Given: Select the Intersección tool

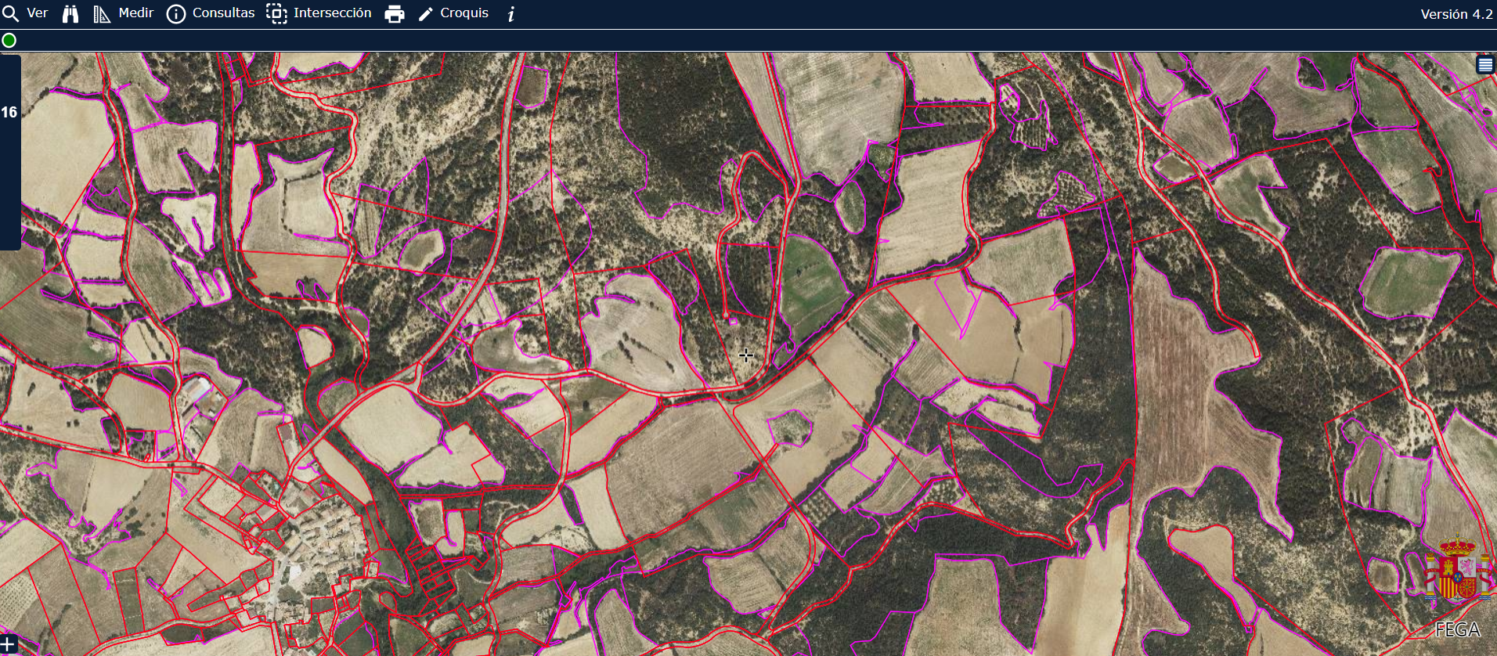Looking at the screenshot, I should click(x=319, y=13).
